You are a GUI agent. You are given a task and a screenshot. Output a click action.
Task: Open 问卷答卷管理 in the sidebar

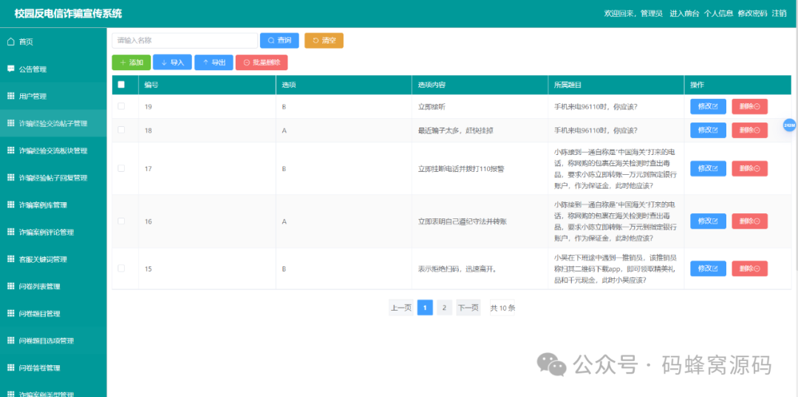[53, 367]
